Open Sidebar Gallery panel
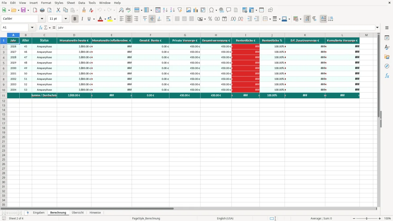The width and height of the screenshot is (393, 221). tap(387, 57)
